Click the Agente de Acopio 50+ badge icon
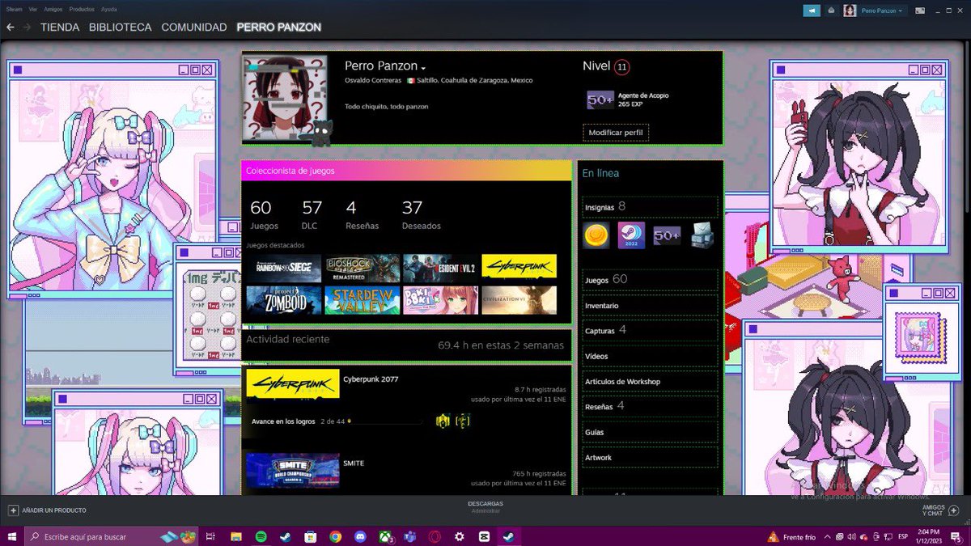Viewport: 971px width, 546px height. (x=600, y=99)
